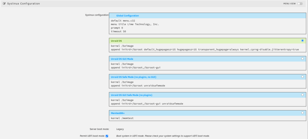Click the 'kernel /memtest' line
Image resolution: width=308 pixels, height=139 pixels.
click(x=122, y=118)
